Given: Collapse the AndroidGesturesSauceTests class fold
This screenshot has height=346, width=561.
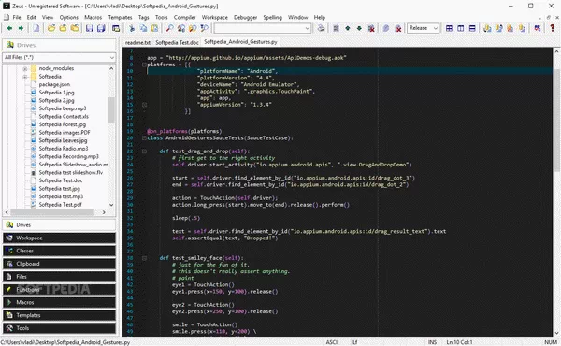Looking at the screenshot, I should 144,138.
